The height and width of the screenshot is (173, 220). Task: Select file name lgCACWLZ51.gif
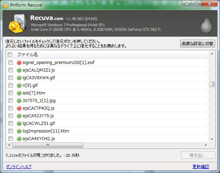(x=39, y=124)
